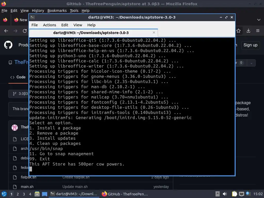Select the terminal task in the taskbar
This screenshot has height=198, width=264.
pyautogui.click(x=74, y=194)
